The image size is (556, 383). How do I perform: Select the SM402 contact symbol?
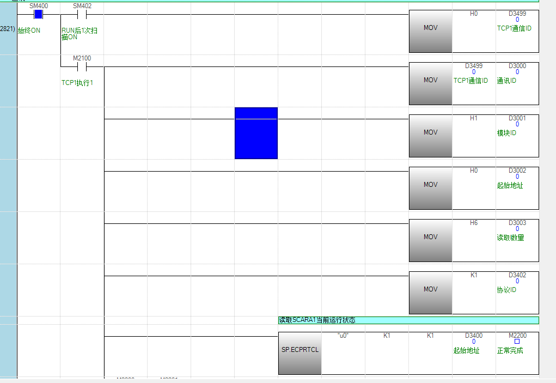[x=82, y=14]
